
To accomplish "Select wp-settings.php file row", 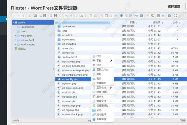I will point(121,106).
